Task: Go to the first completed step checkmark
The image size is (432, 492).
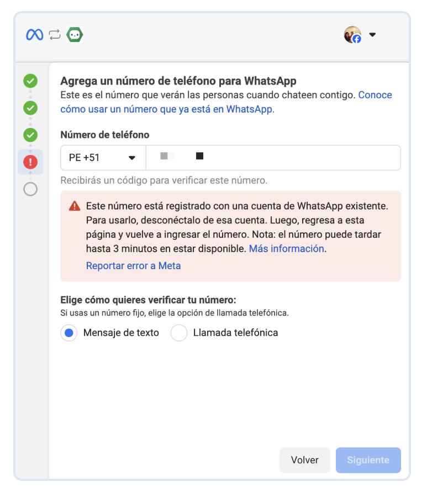Action: pos(30,81)
